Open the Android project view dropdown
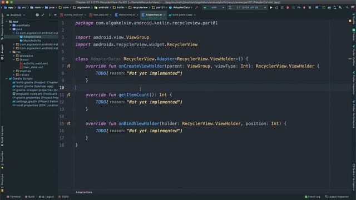 coord(16,15)
